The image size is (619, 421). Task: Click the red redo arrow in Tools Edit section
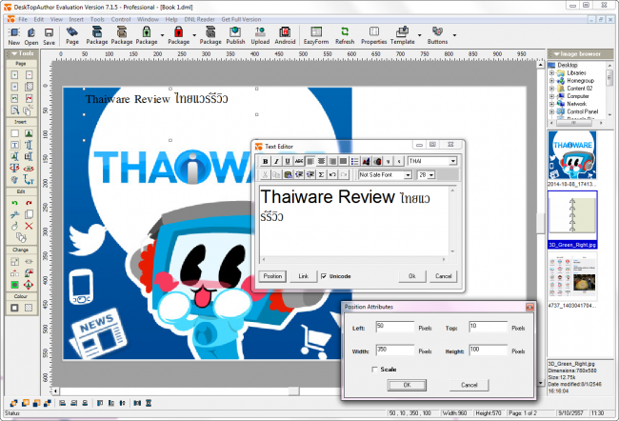click(x=29, y=203)
